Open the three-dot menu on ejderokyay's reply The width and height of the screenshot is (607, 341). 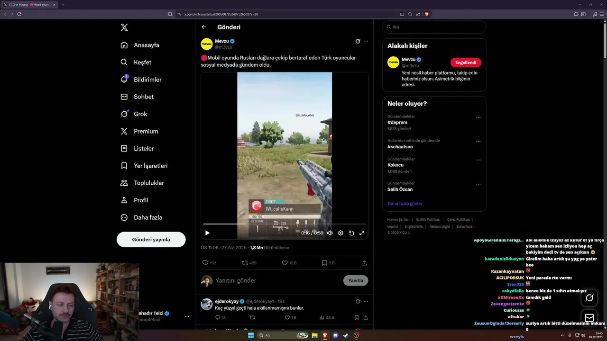pyautogui.click(x=366, y=301)
